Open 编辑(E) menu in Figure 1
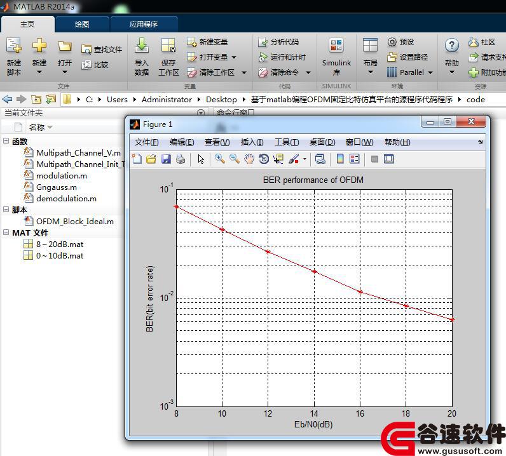 [182, 142]
